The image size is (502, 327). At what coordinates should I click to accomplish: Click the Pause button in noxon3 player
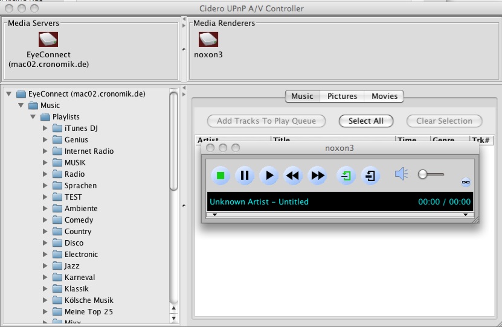coord(245,176)
